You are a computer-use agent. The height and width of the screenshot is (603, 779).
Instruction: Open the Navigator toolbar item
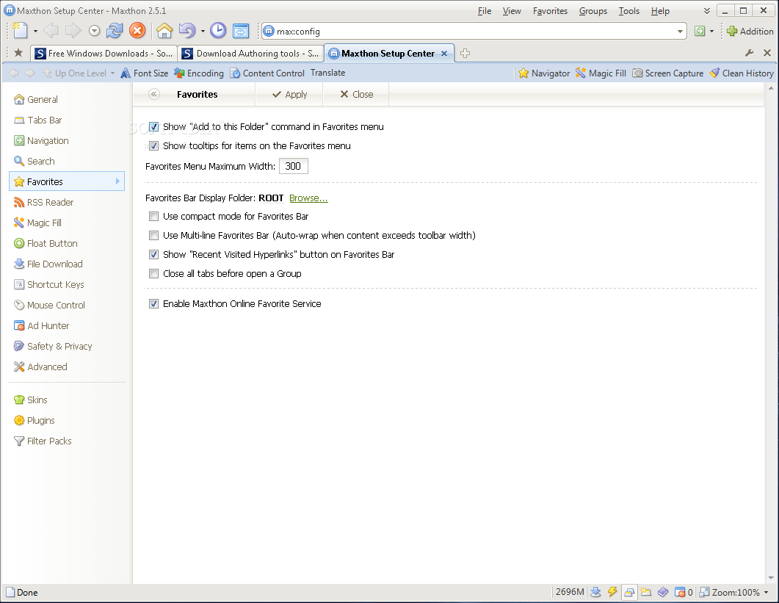pyautogui.click(x=544, y=73)
